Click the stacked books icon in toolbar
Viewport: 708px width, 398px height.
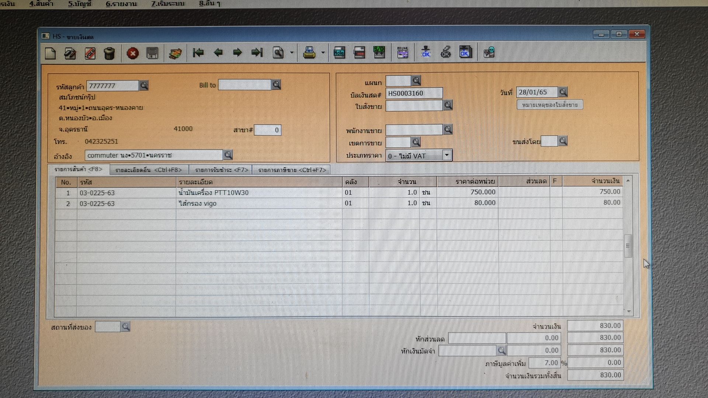click(x=175, y=54)
